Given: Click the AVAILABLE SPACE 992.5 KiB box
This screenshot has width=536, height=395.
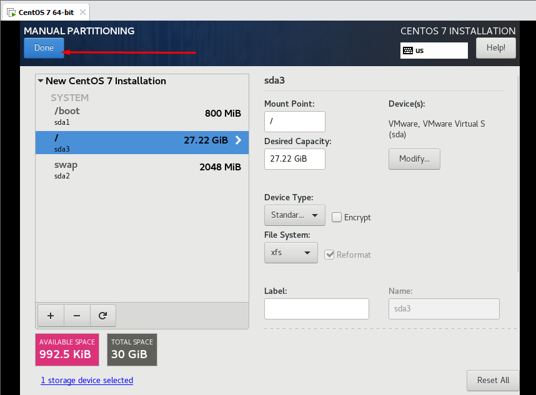Looking at the screenshot, I should 67,349.
